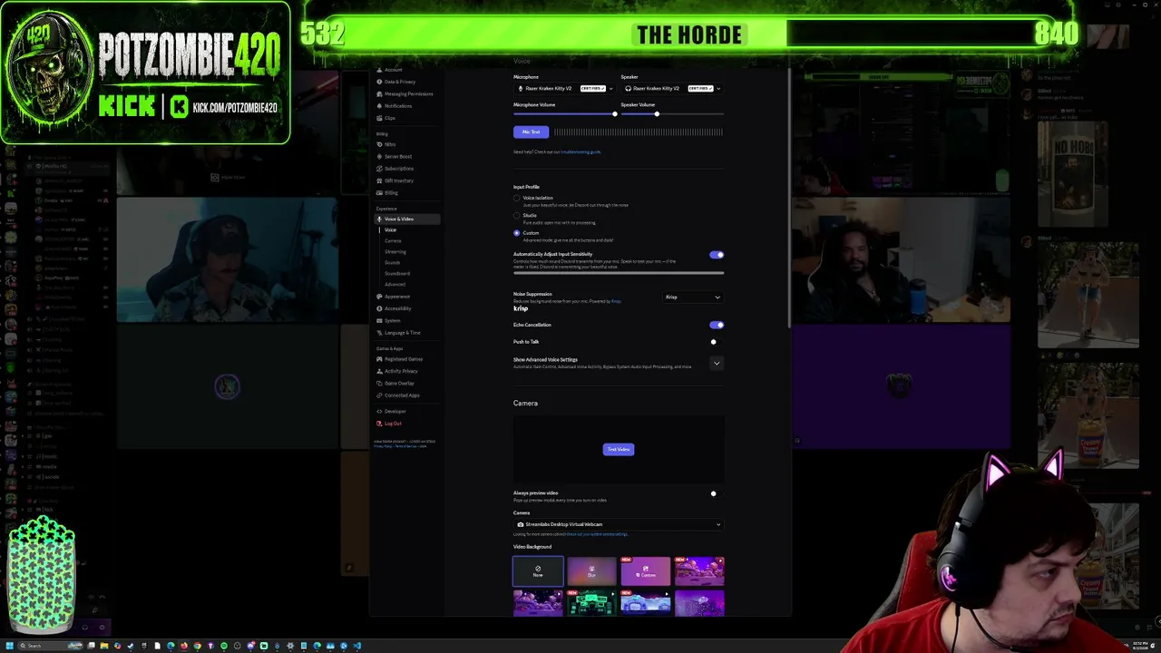Click the Subscriptions sidebar icon
The image size is (1161, 653).
click(x=379, y=169)
